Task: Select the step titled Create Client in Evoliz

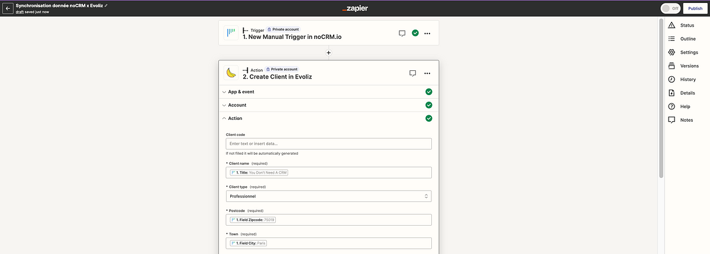Action: (277, 77)
